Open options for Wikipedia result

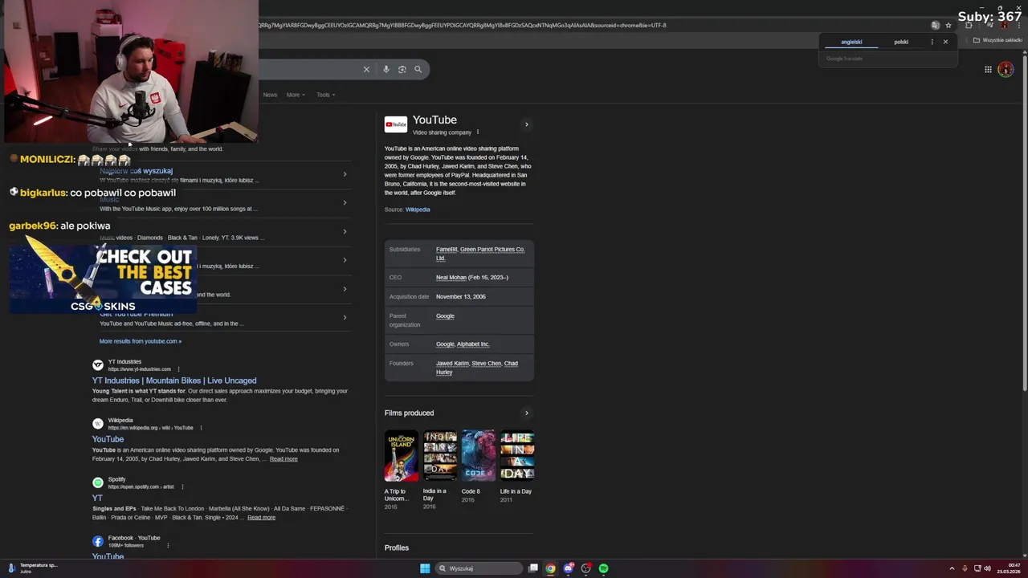tap(201, 428)
